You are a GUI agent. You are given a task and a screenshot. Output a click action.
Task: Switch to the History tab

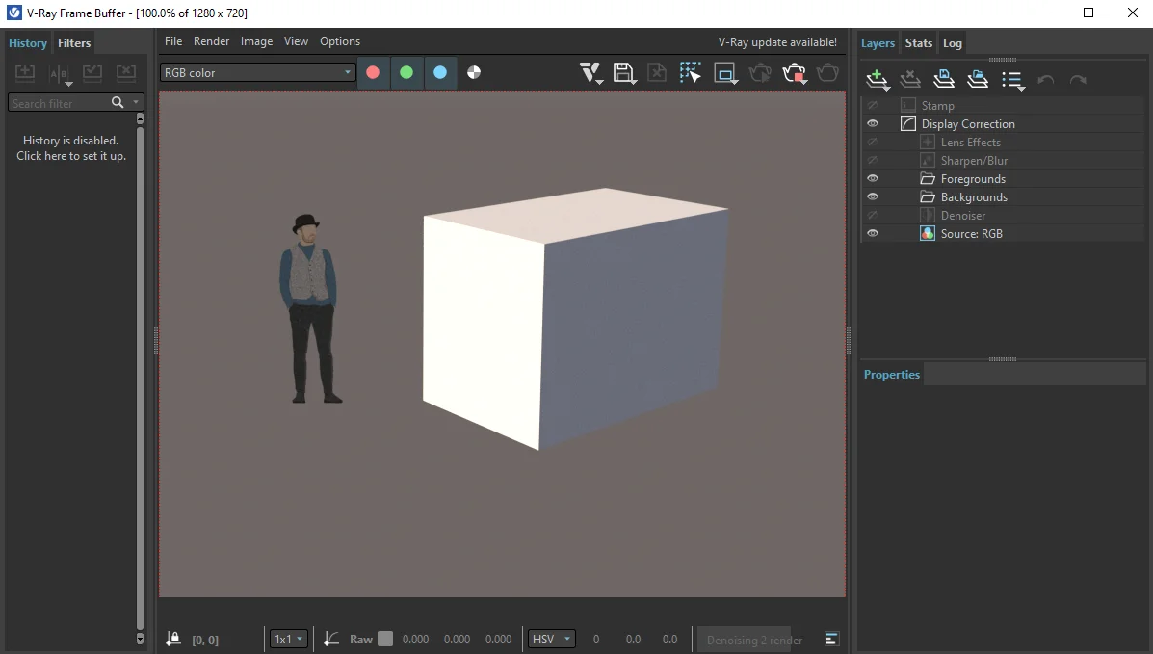click(x=28, y=42)
